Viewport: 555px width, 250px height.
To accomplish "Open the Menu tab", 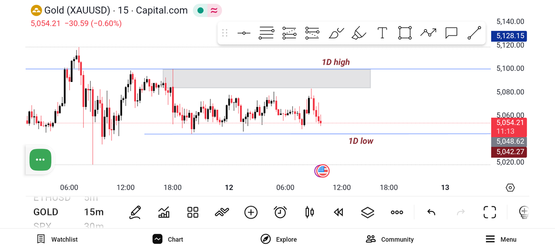I will pyautogui.click(x=501, y=239).
